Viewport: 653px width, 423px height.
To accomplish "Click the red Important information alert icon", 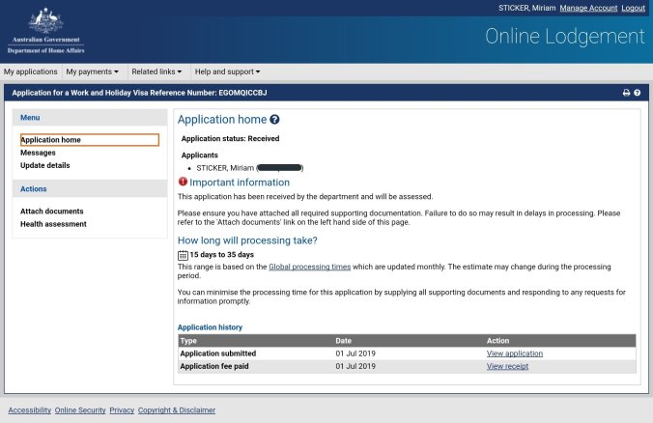I will point(183,182).
